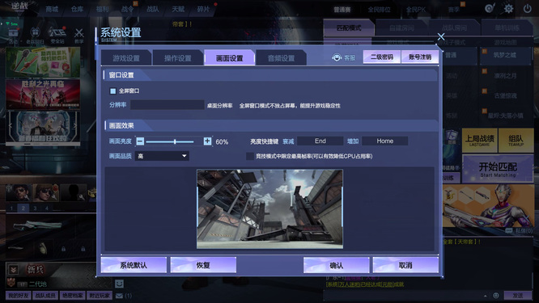Select the 筑梦之城 map entry
The image size is (539, 303).
click(505, 55)
